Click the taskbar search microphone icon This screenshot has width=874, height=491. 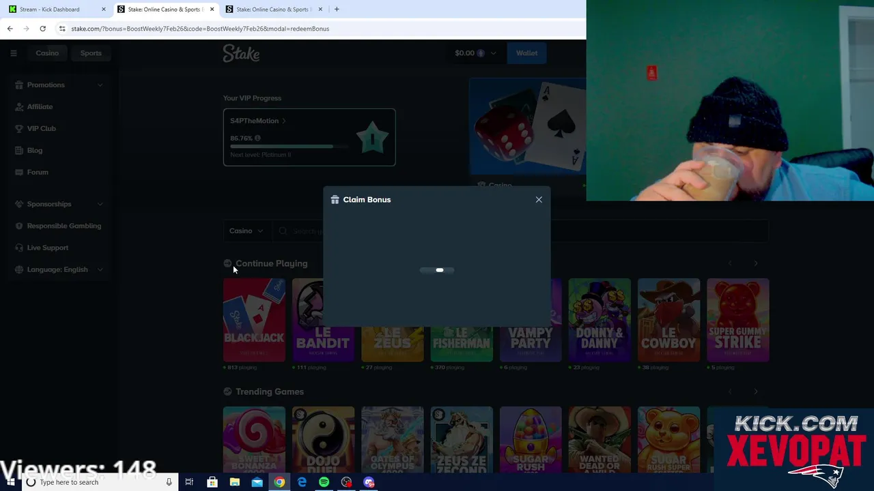169,482
